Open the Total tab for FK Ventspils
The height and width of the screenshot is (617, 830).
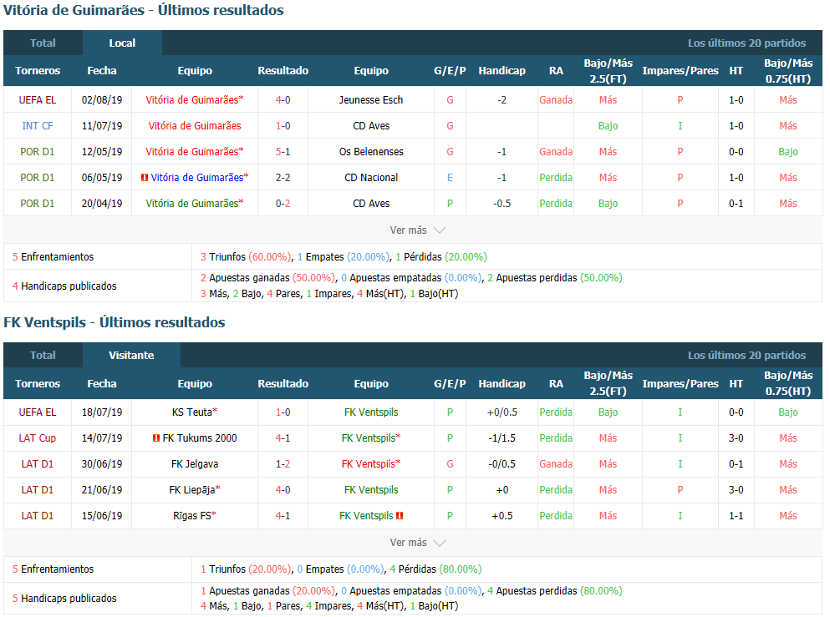(43, 356)
